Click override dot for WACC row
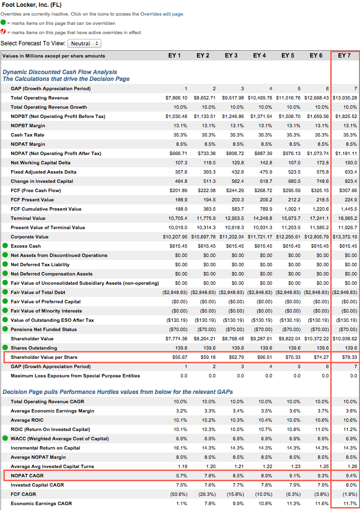This screenshot has height=510, width=360. [5, 438]
